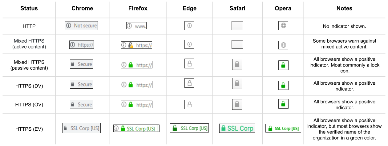
Task: Click Edge's green "SSL Corp [US]" EV badge
Action: [x=189, y=128]
